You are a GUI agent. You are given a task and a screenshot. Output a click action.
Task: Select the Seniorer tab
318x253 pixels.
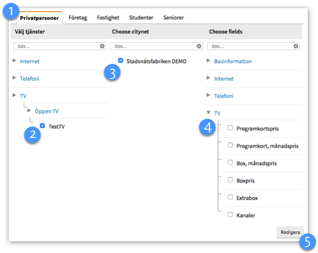[x=173, y=18]
